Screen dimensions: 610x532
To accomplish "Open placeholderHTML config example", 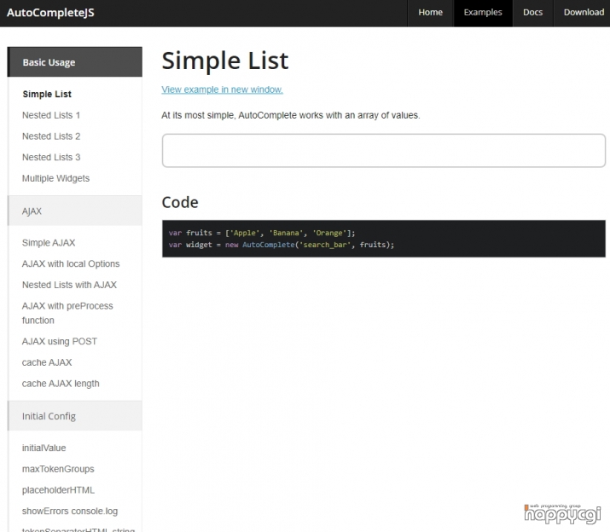I will [58, 490].
